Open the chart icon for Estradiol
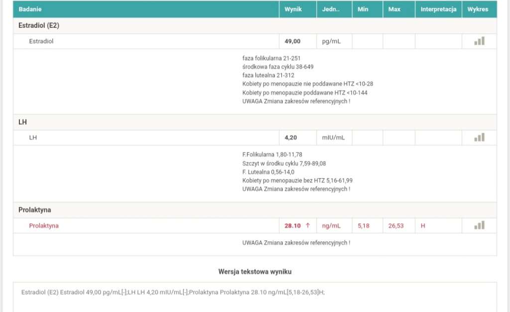510x312 pixels. pos(479,41)
